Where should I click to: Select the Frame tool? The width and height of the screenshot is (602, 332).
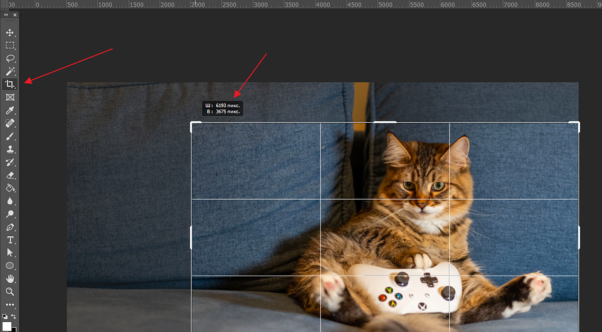coord(10,98)
